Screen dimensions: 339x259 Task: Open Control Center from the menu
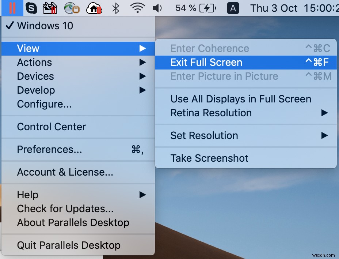pos(51,127)
